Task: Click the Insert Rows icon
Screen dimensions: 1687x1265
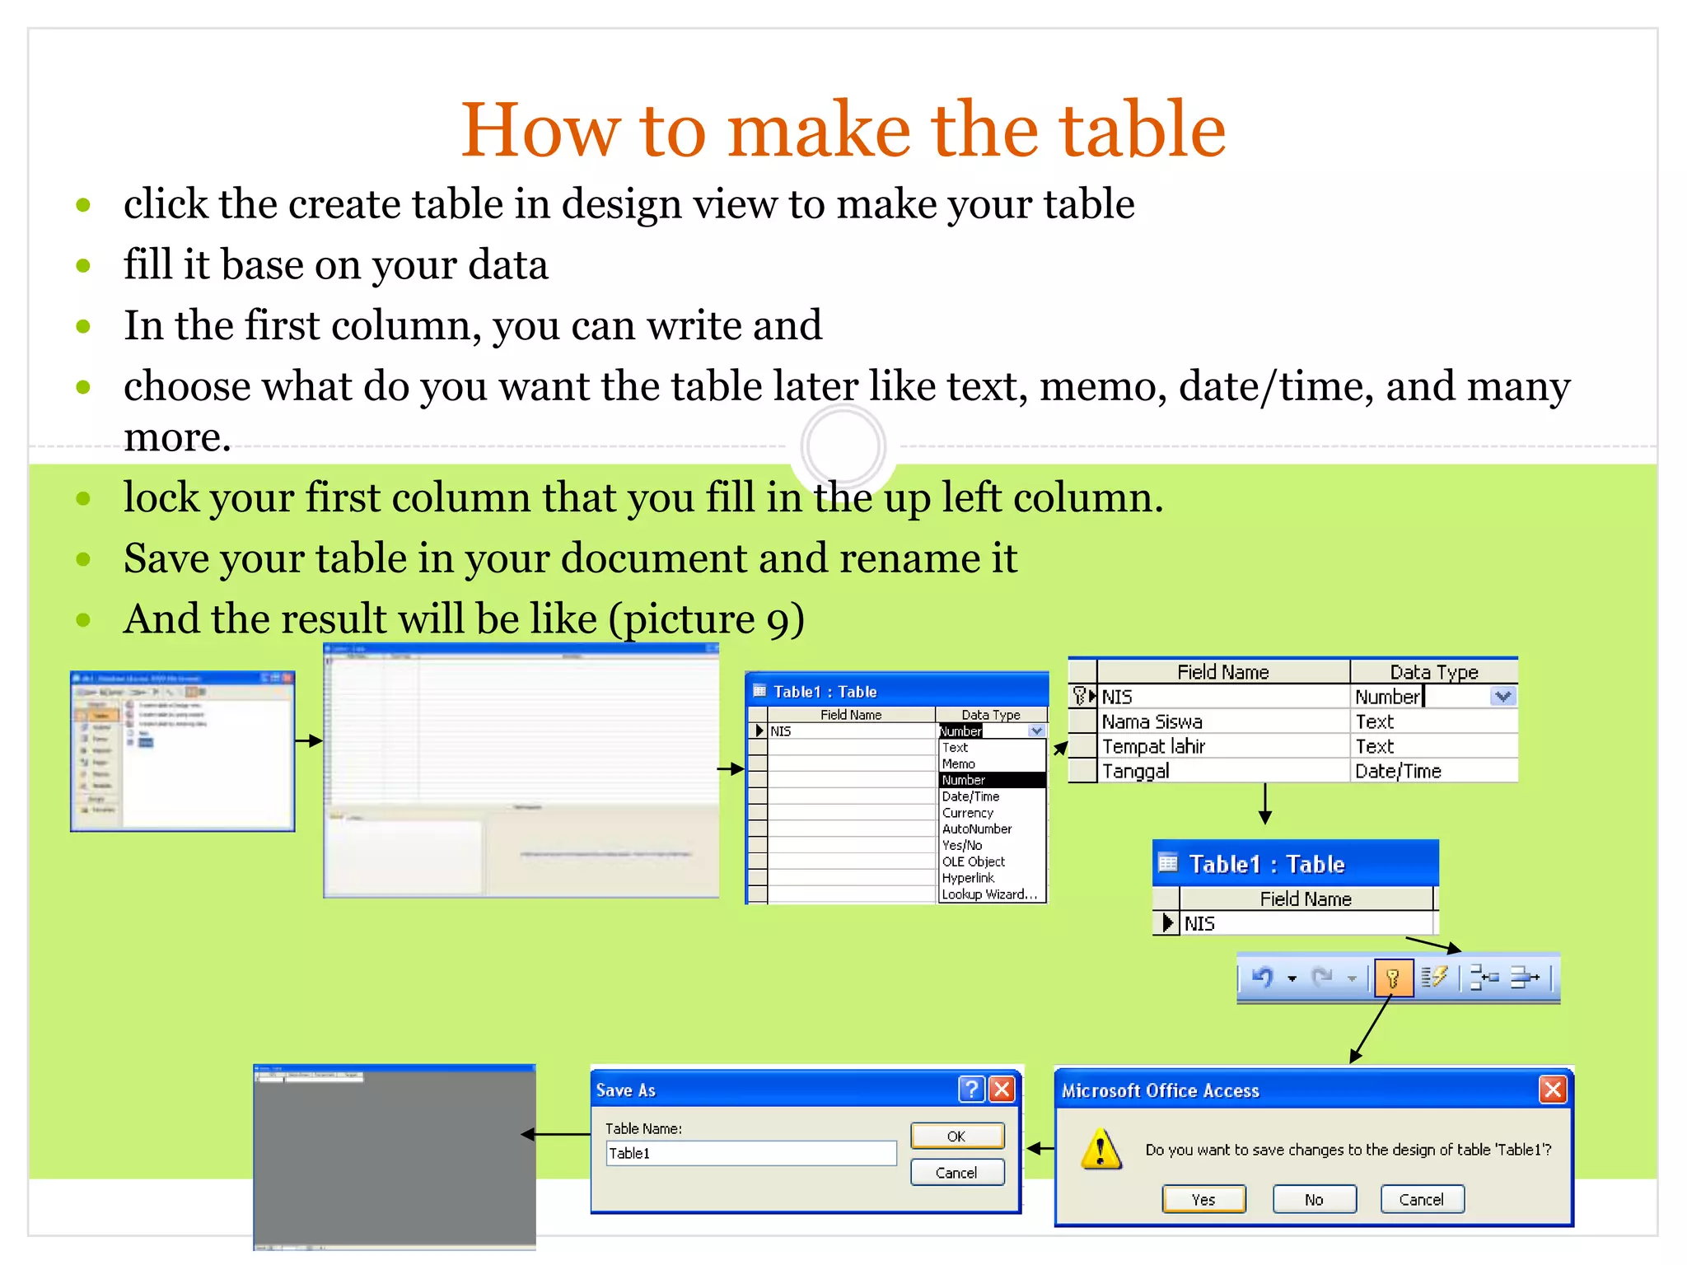Action: [1484, 978]
